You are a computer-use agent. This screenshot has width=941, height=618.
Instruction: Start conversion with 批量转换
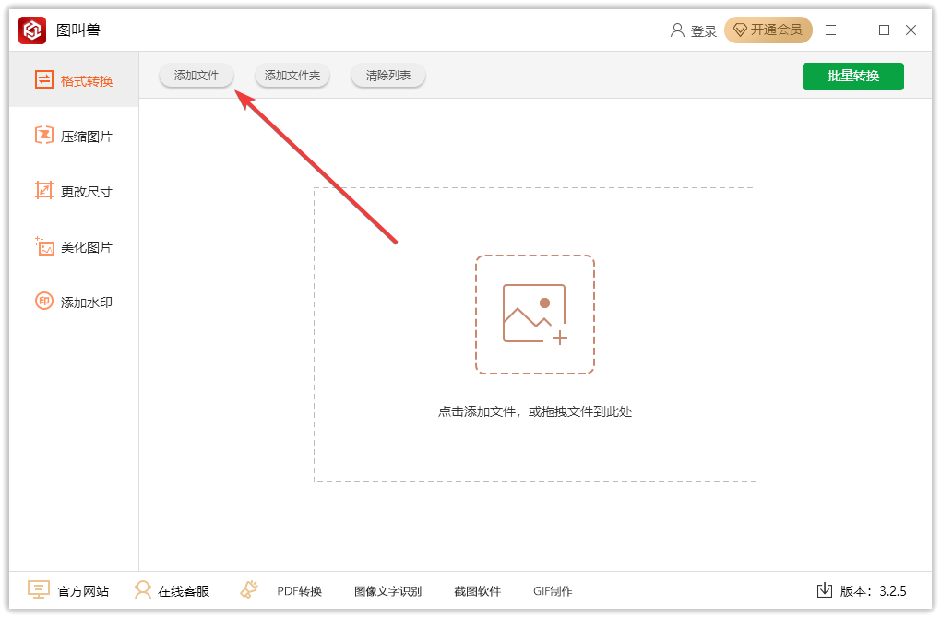(852, 77)
